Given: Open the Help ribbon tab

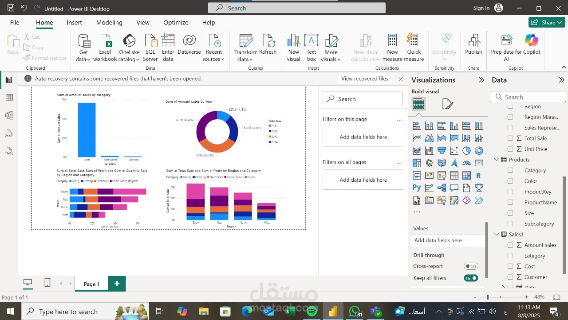Looking at the screenshot, I should pos(209,22).
